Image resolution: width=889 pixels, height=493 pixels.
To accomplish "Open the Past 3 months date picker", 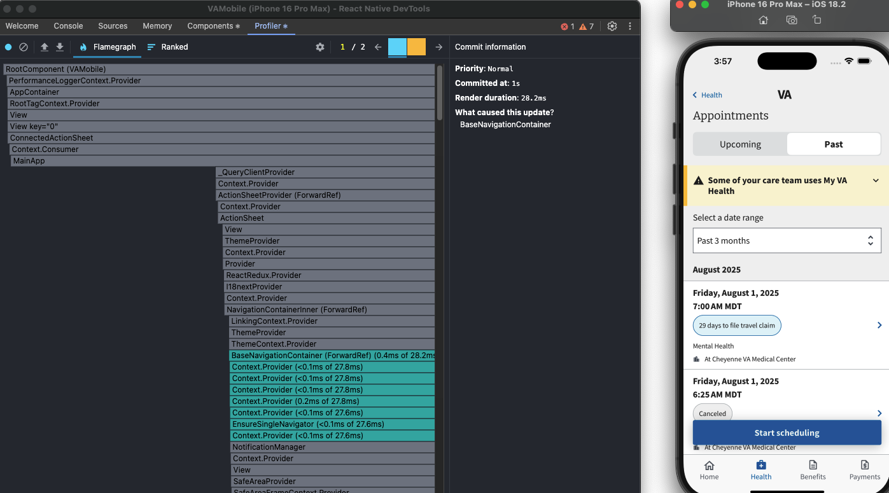I will (x=787, y=240).
